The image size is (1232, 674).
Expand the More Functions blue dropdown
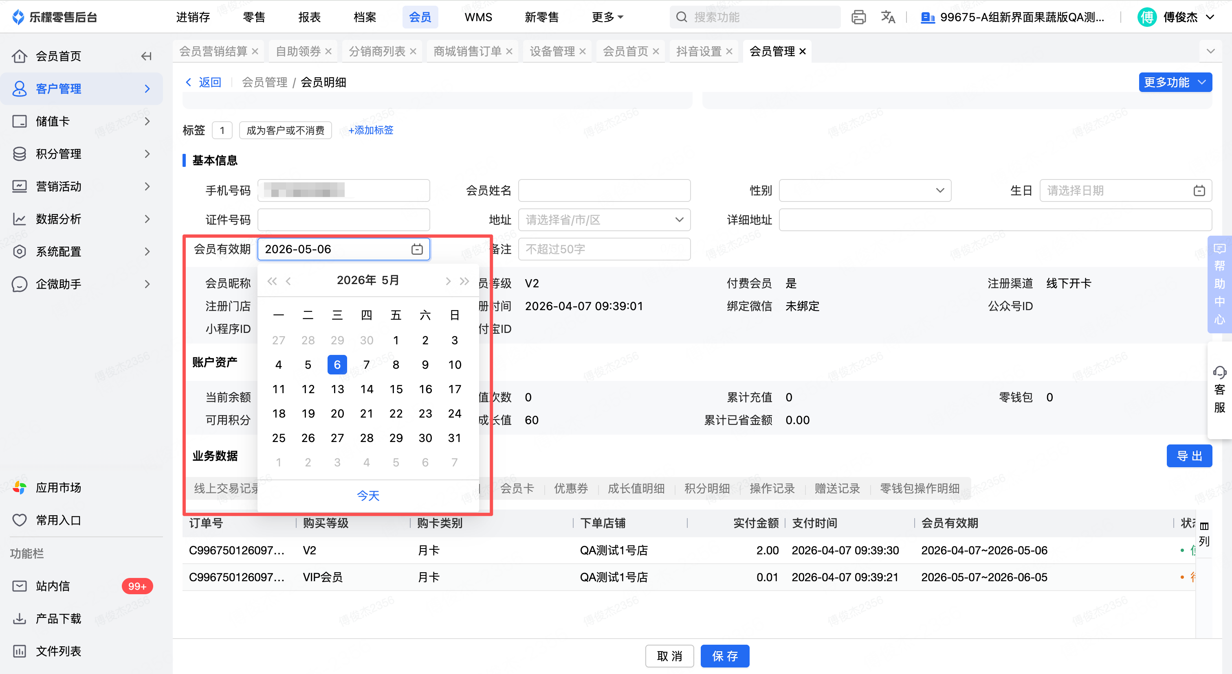coord(1175,82)
